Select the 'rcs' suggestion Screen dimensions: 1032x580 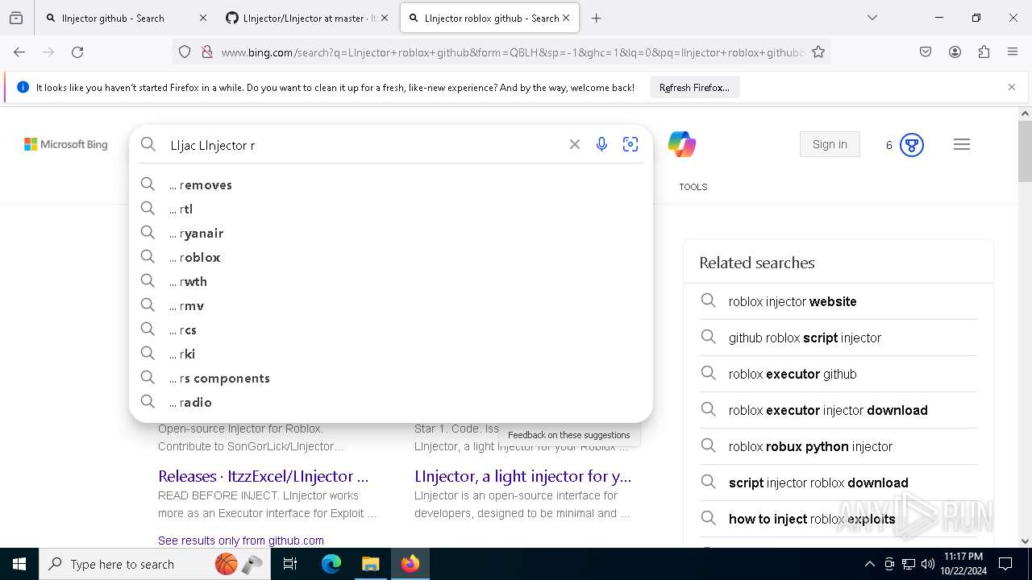391,329
